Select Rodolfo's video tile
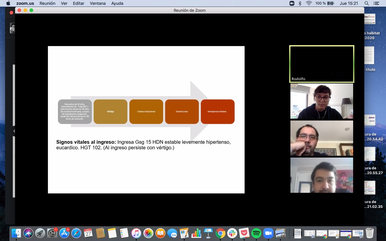 pyautogui.click(x=321, y=64)
